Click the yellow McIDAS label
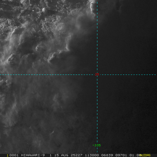 [145, 155]
